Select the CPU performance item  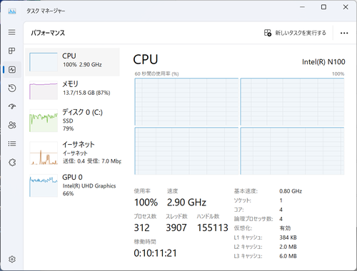72,62
